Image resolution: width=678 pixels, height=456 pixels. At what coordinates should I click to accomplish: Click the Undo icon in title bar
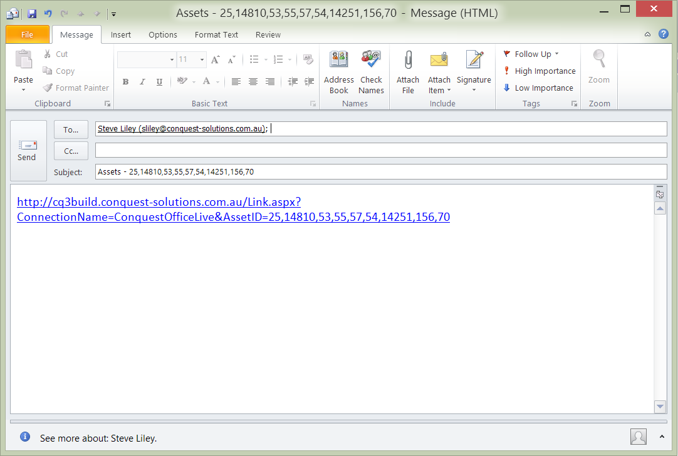click(x=48, y=14)
